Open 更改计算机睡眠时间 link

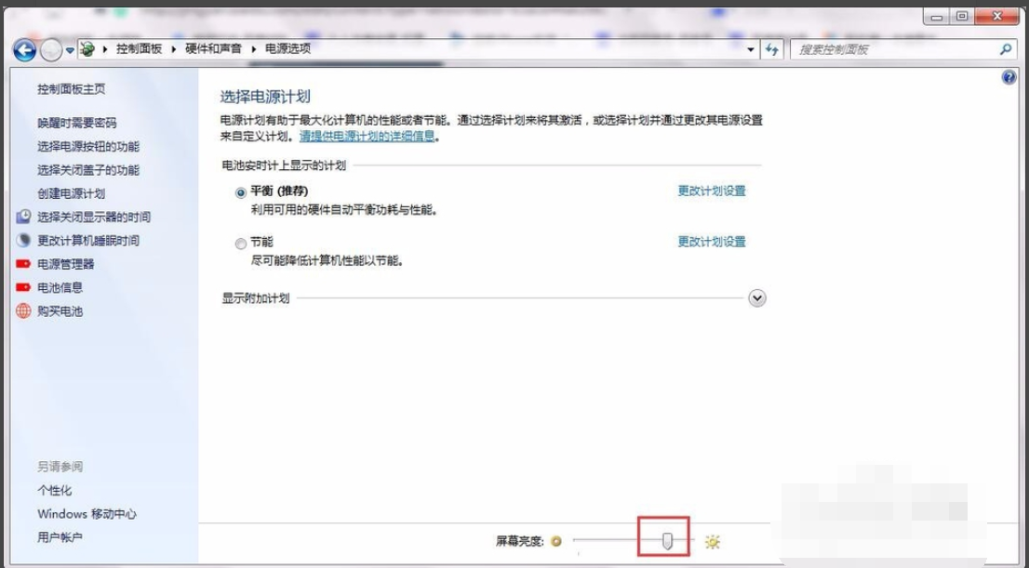pos(88,241)
